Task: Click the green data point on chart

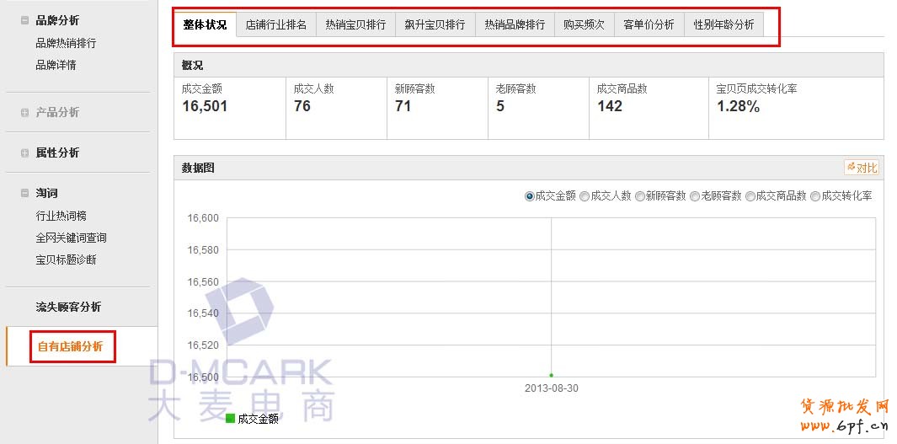Action: (x=551, y=375)
